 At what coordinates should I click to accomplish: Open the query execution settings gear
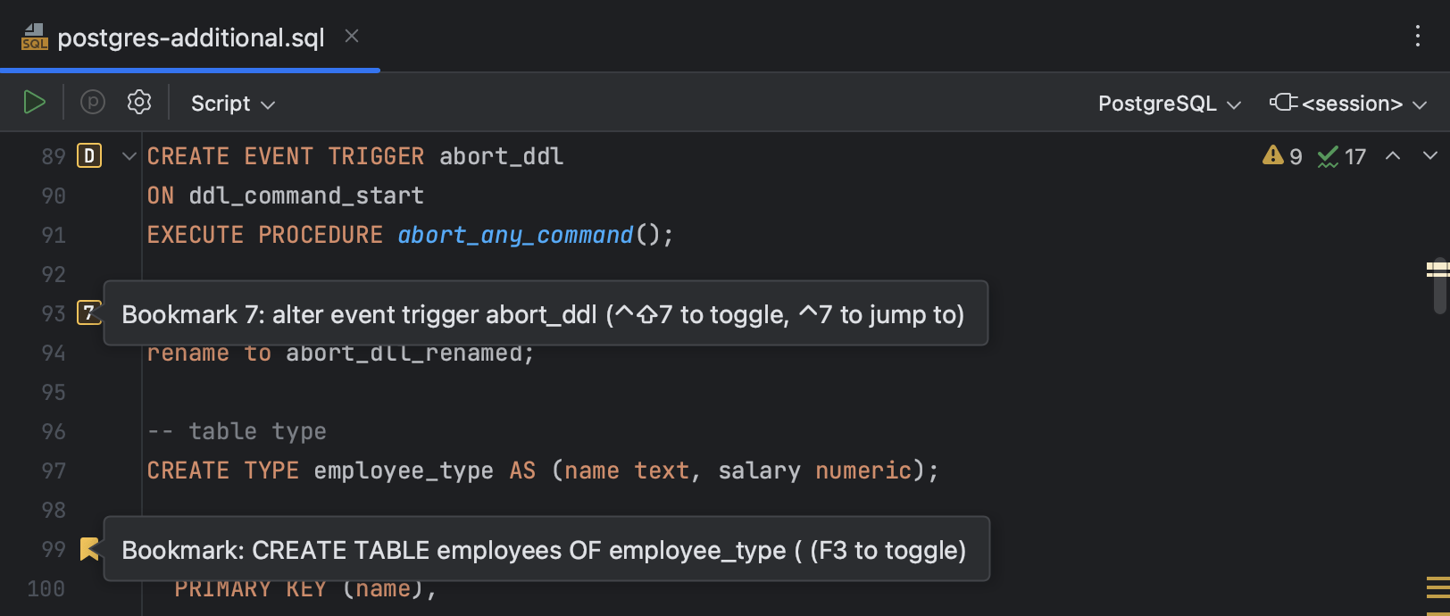tap(139, 103)
